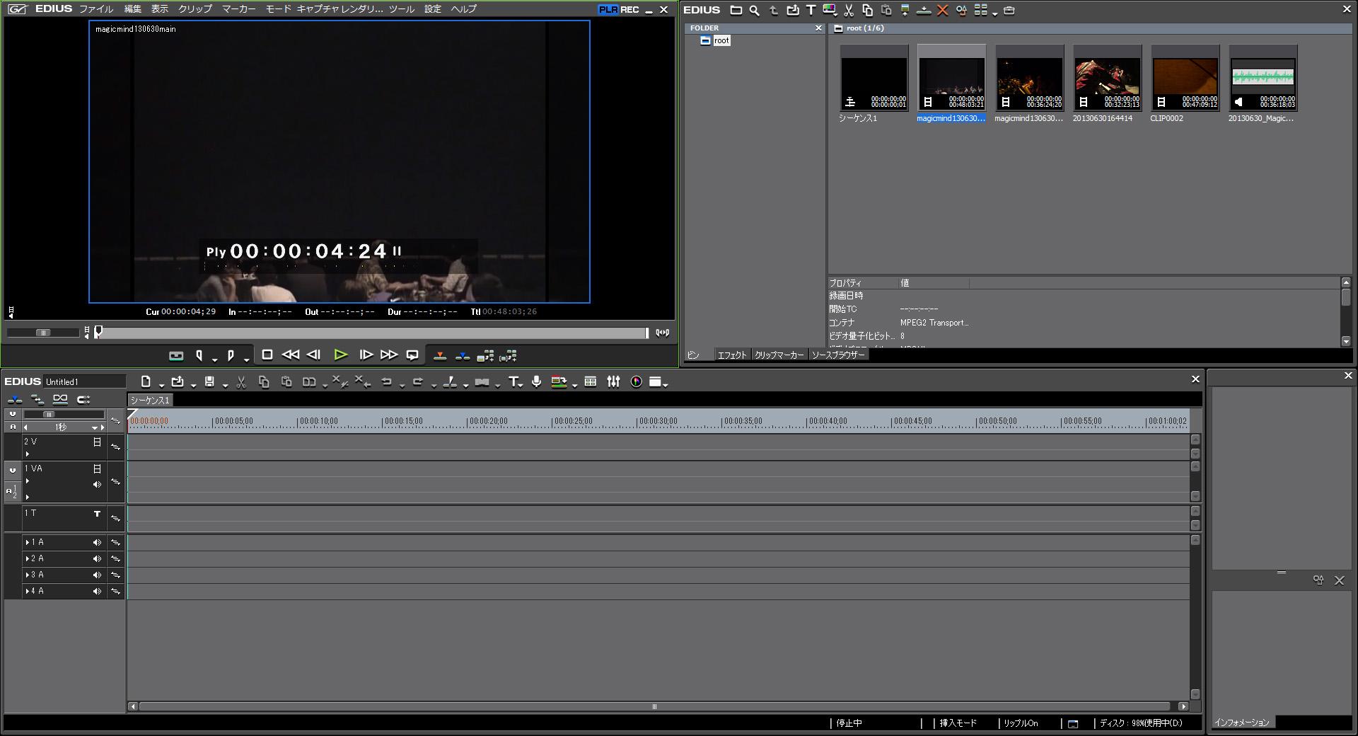Viewport: 1358px width, 736px height.
Task: Toggle video mute on track 2 V
Action: point(97,442)
